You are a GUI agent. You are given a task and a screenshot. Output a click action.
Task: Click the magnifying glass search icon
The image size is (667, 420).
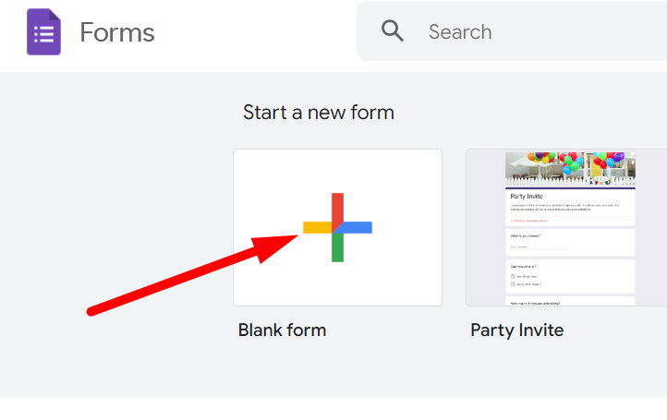tap(393, 31)
